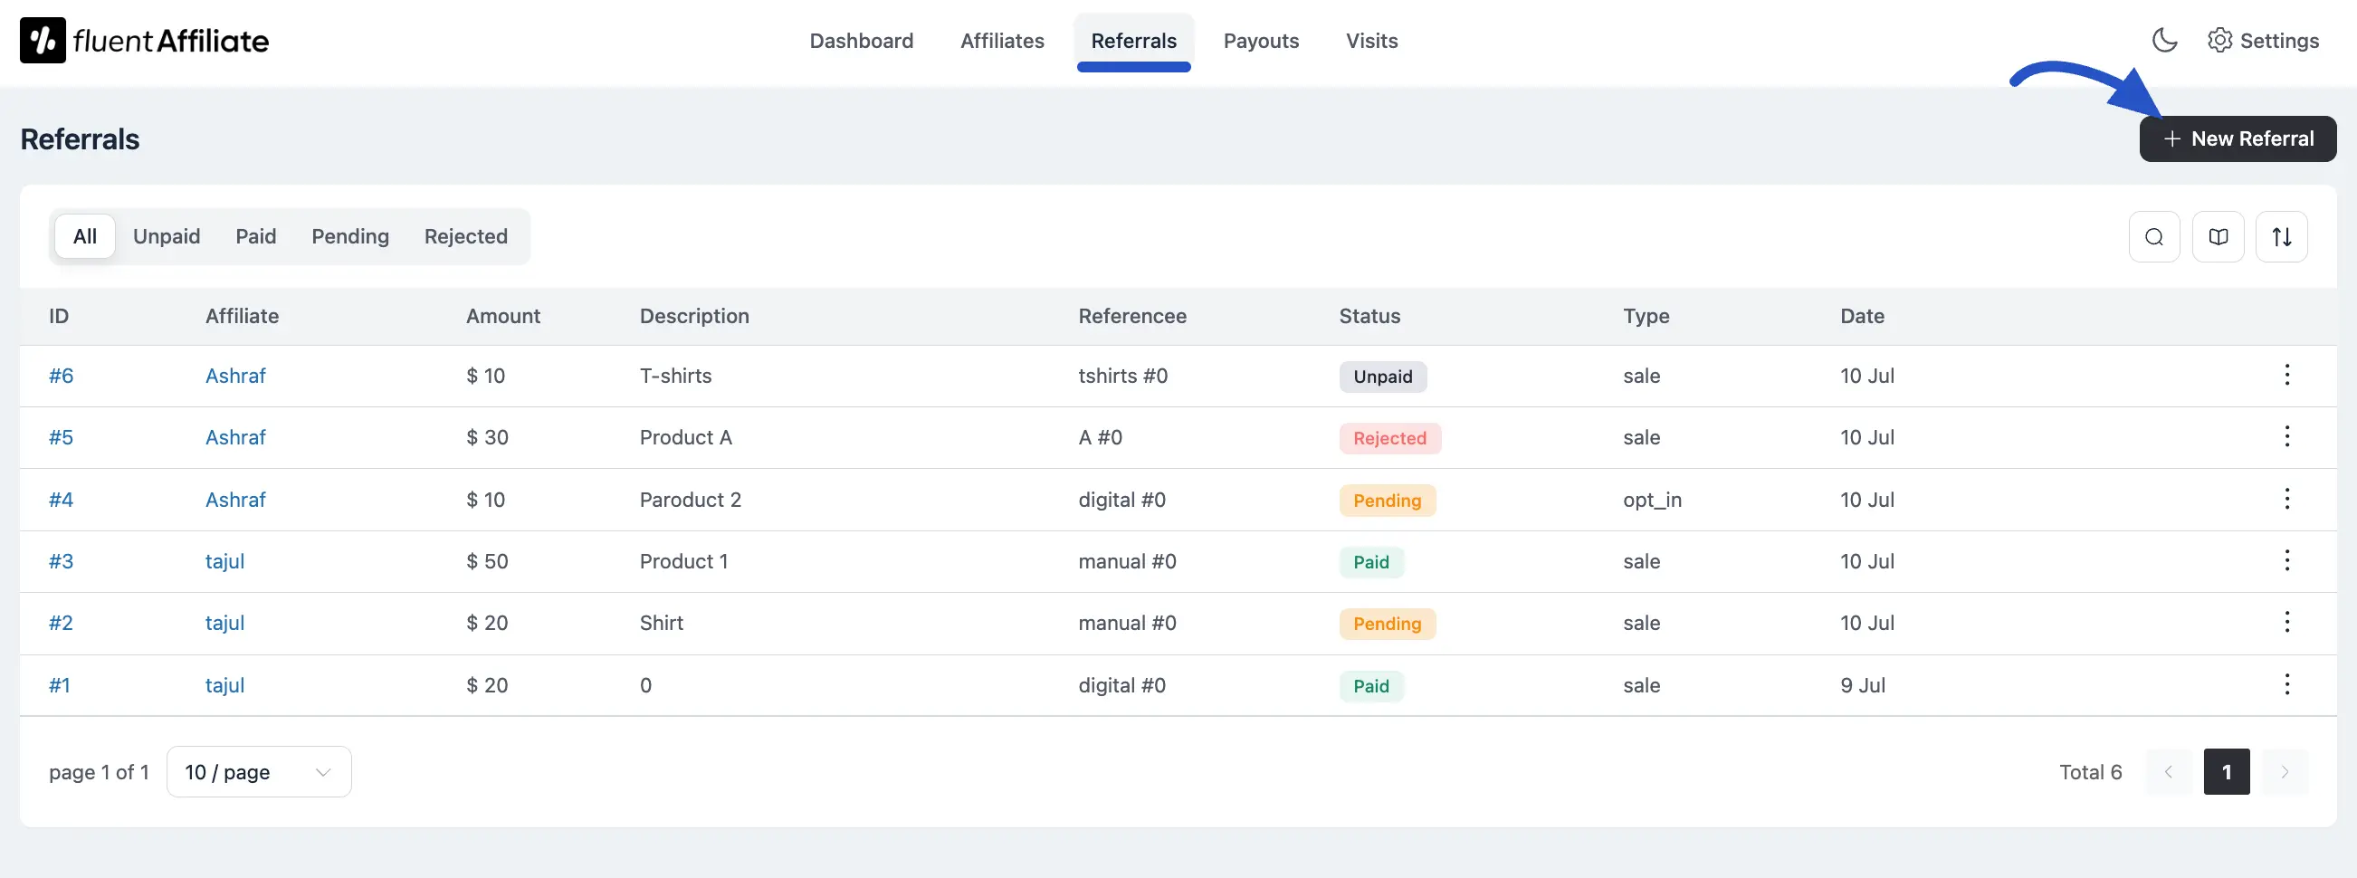Show only Pending referrals
2357x878 pixels.
pos(349,237)
